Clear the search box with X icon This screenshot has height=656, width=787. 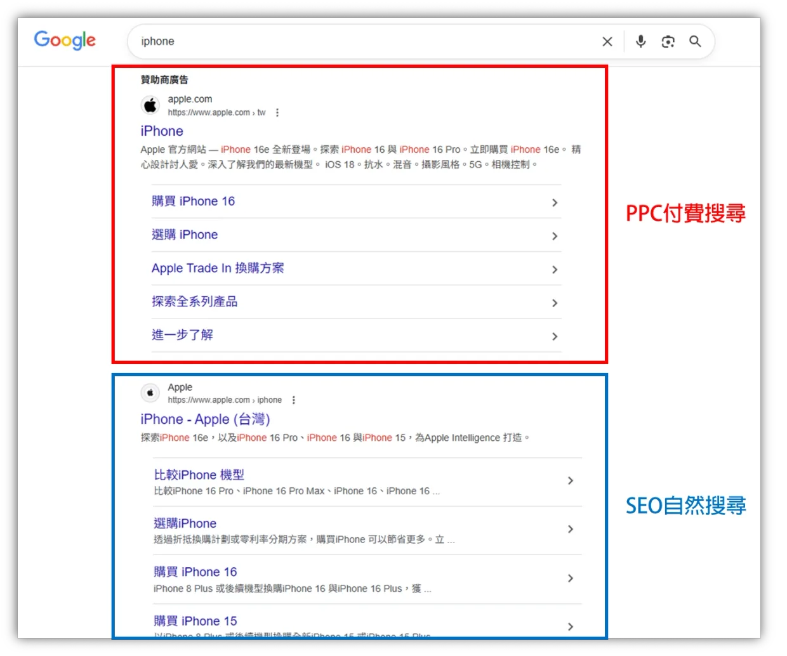pyautogui.click(x=607, y=41)
